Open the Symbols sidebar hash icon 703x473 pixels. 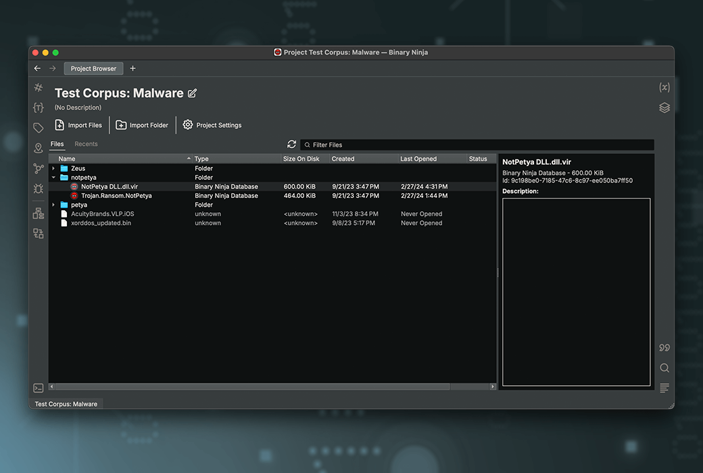coord(39,88)
